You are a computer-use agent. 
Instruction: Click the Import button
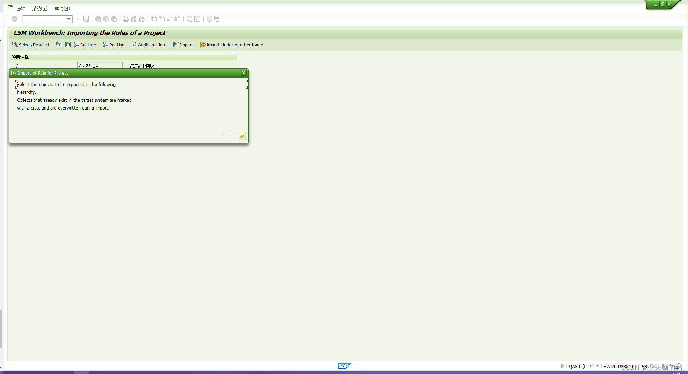183,45
